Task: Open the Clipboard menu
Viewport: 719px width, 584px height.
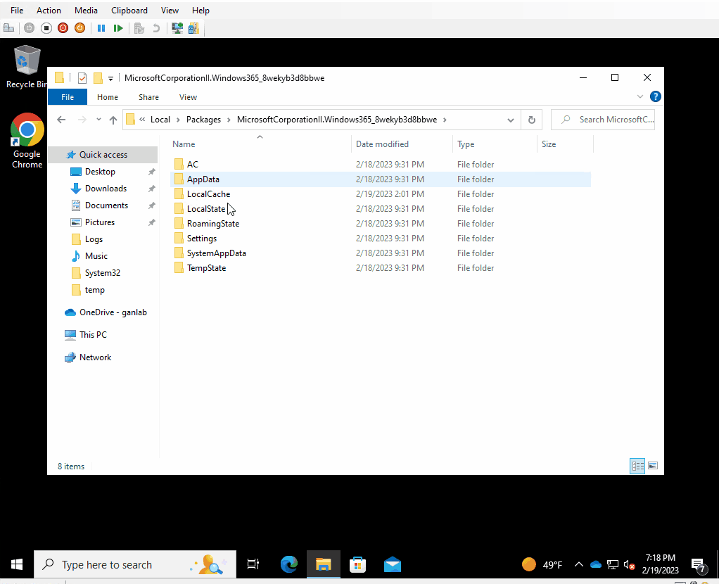Action: [x=129, y=11]
